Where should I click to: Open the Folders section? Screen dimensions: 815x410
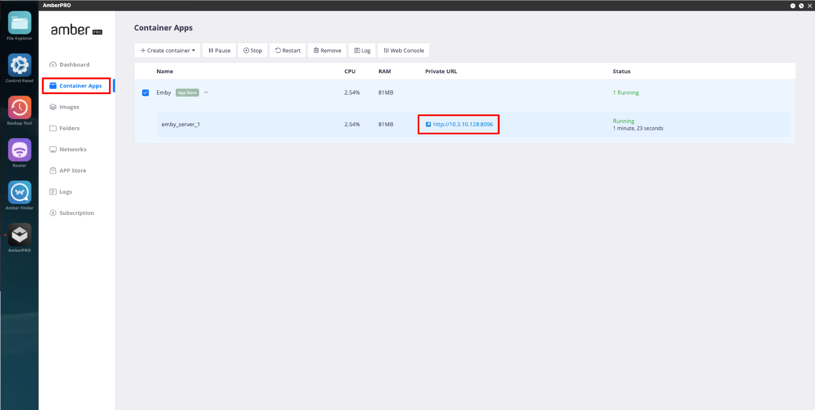click(70, 128)
